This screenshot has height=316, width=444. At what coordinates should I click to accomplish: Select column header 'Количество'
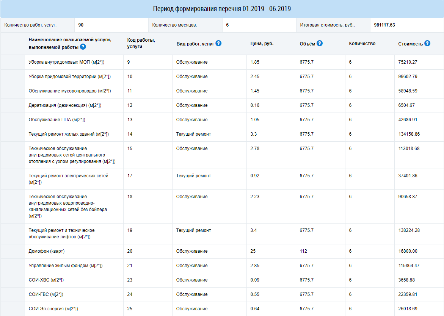pos(362,44)
